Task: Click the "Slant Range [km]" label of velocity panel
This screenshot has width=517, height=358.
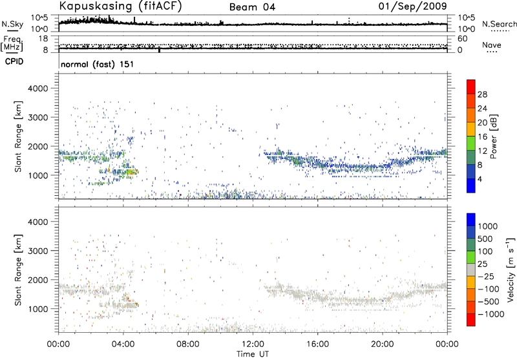Action: [x=18, y=270]
